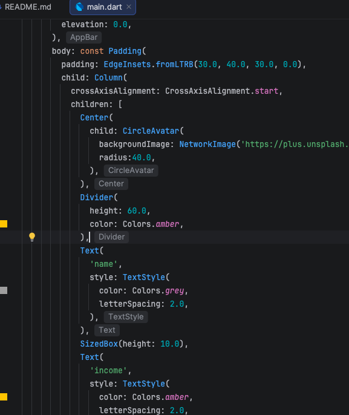Viewport: 349px width, 415px height.
Task: Click the amber gutter swatch beside Divider color
Action: pos(4,224)
